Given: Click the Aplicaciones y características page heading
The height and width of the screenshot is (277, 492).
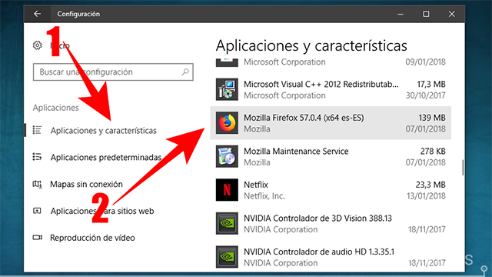Looking at the screenshot, I should pos(311,46).
